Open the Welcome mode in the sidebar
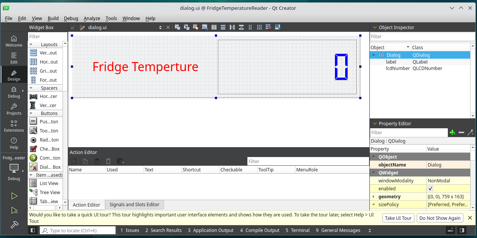Screen dimensions: 477x238 coord(14,41)
